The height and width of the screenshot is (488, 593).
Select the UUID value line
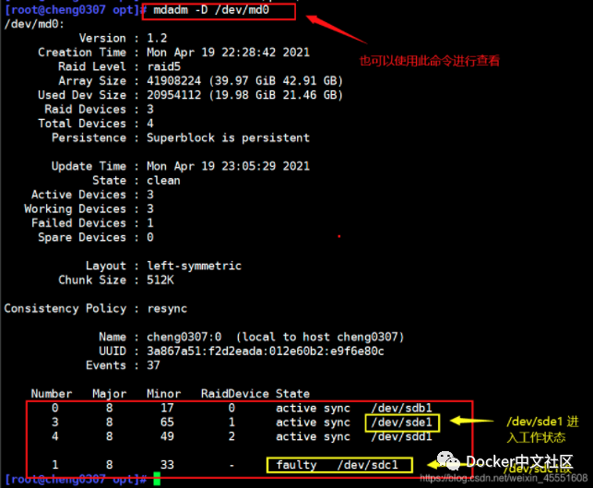coord(265,351)
